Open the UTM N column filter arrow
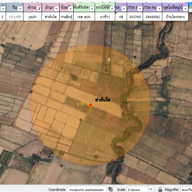Viewport: 192px width, 192px height. [159, 9]
